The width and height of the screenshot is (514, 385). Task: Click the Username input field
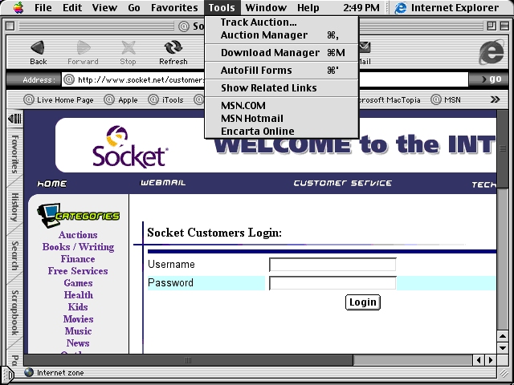click(332, 265)
